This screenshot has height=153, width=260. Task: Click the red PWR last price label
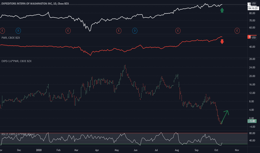[249, 37]
